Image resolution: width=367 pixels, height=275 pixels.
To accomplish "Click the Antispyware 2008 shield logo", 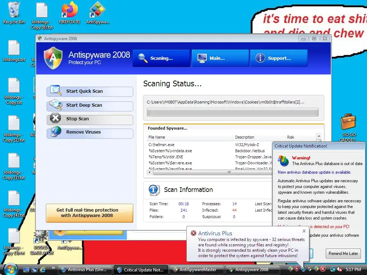I will point(53,58).
